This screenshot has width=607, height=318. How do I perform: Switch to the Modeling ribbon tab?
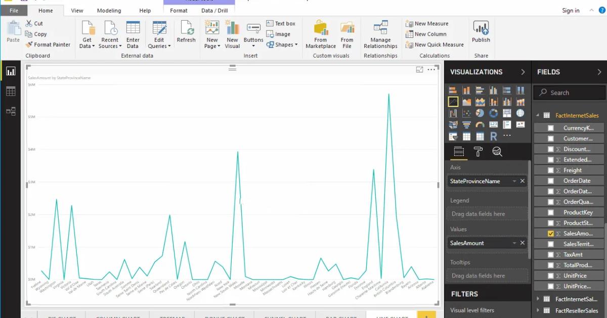[x=108, y=10]
